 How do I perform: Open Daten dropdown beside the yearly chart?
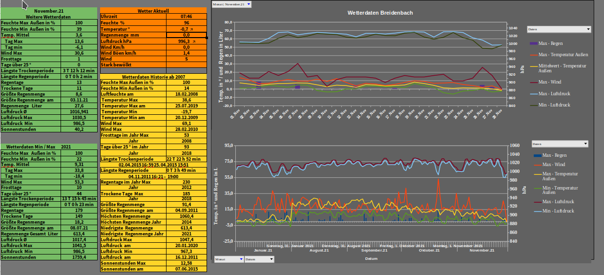(560, 144)
